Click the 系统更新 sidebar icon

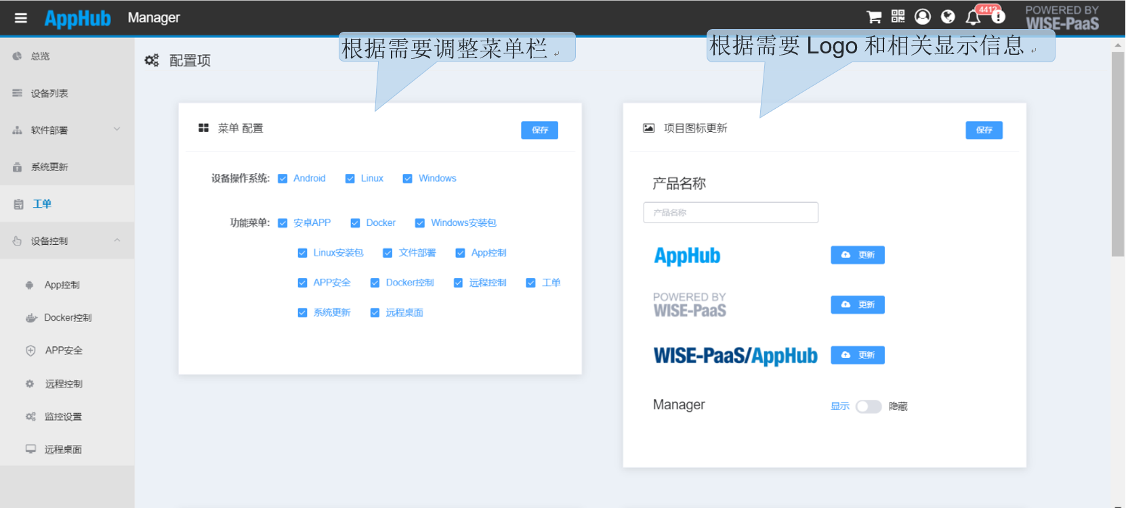[17, 167]
